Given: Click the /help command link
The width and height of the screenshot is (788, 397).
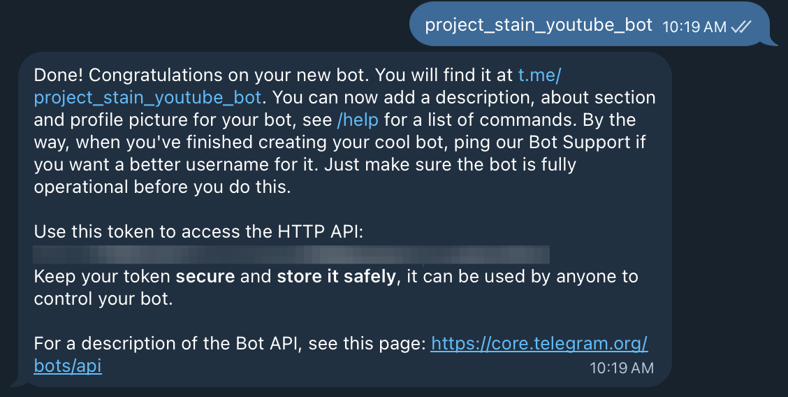Looking at the screenshot, I should click(x=358, y=120).
